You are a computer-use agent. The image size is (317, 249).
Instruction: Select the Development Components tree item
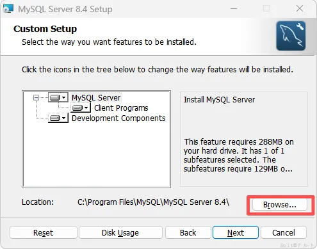[x=118, y=118]
